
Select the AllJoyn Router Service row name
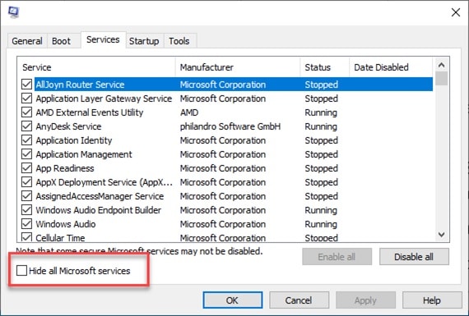point(80,85)
